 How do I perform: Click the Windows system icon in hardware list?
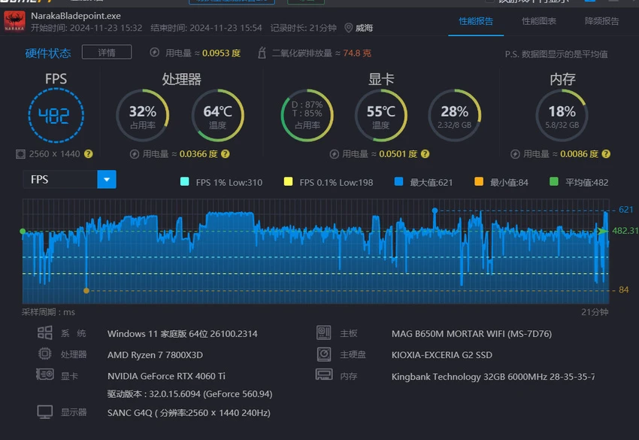click(x=45, y=333)
